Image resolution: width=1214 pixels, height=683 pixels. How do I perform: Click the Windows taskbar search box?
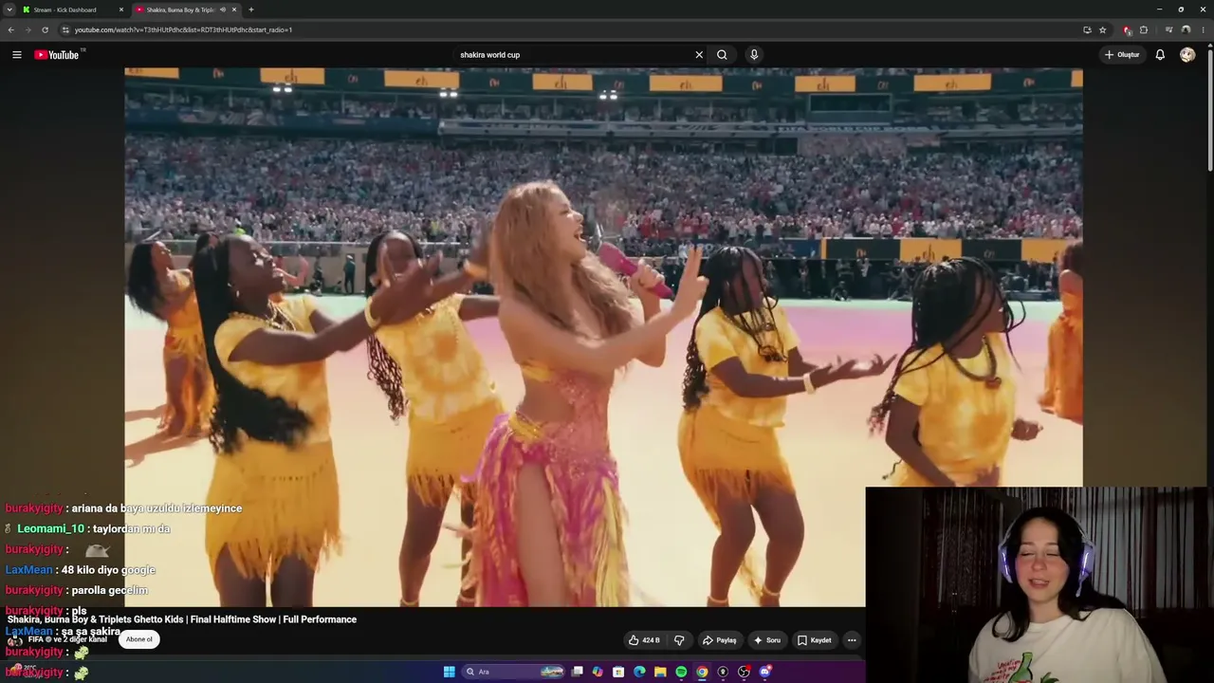coord(513,672)
